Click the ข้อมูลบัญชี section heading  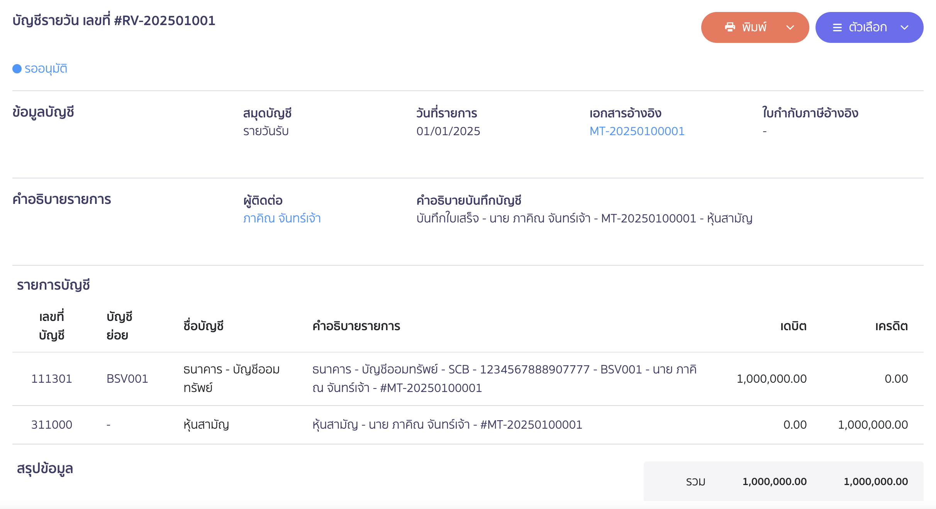[43, 112]
